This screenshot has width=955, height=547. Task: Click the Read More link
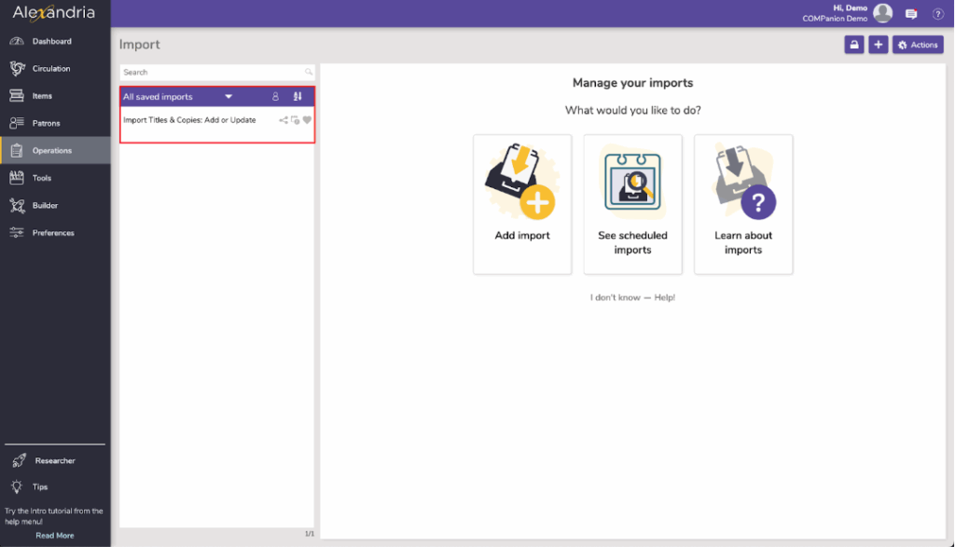[55, 536]
